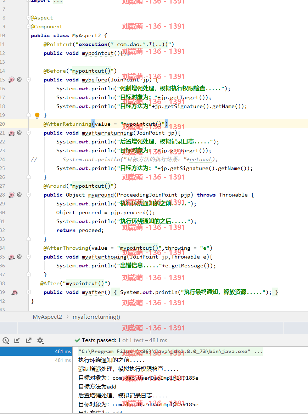The height and width of the screenshot is (414, 308).
Task: Click AOP advice icon on line 15
Action: point(11,80)
